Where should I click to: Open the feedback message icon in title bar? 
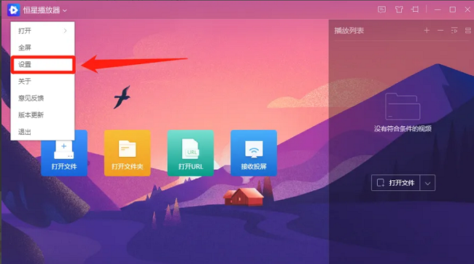tap(381, 9)
